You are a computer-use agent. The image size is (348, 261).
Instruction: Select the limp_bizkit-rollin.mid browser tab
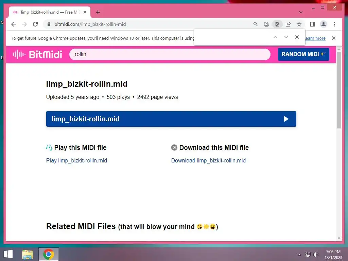(x=50, y=12)
